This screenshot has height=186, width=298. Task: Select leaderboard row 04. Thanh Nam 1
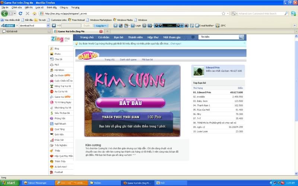point(218,105)
